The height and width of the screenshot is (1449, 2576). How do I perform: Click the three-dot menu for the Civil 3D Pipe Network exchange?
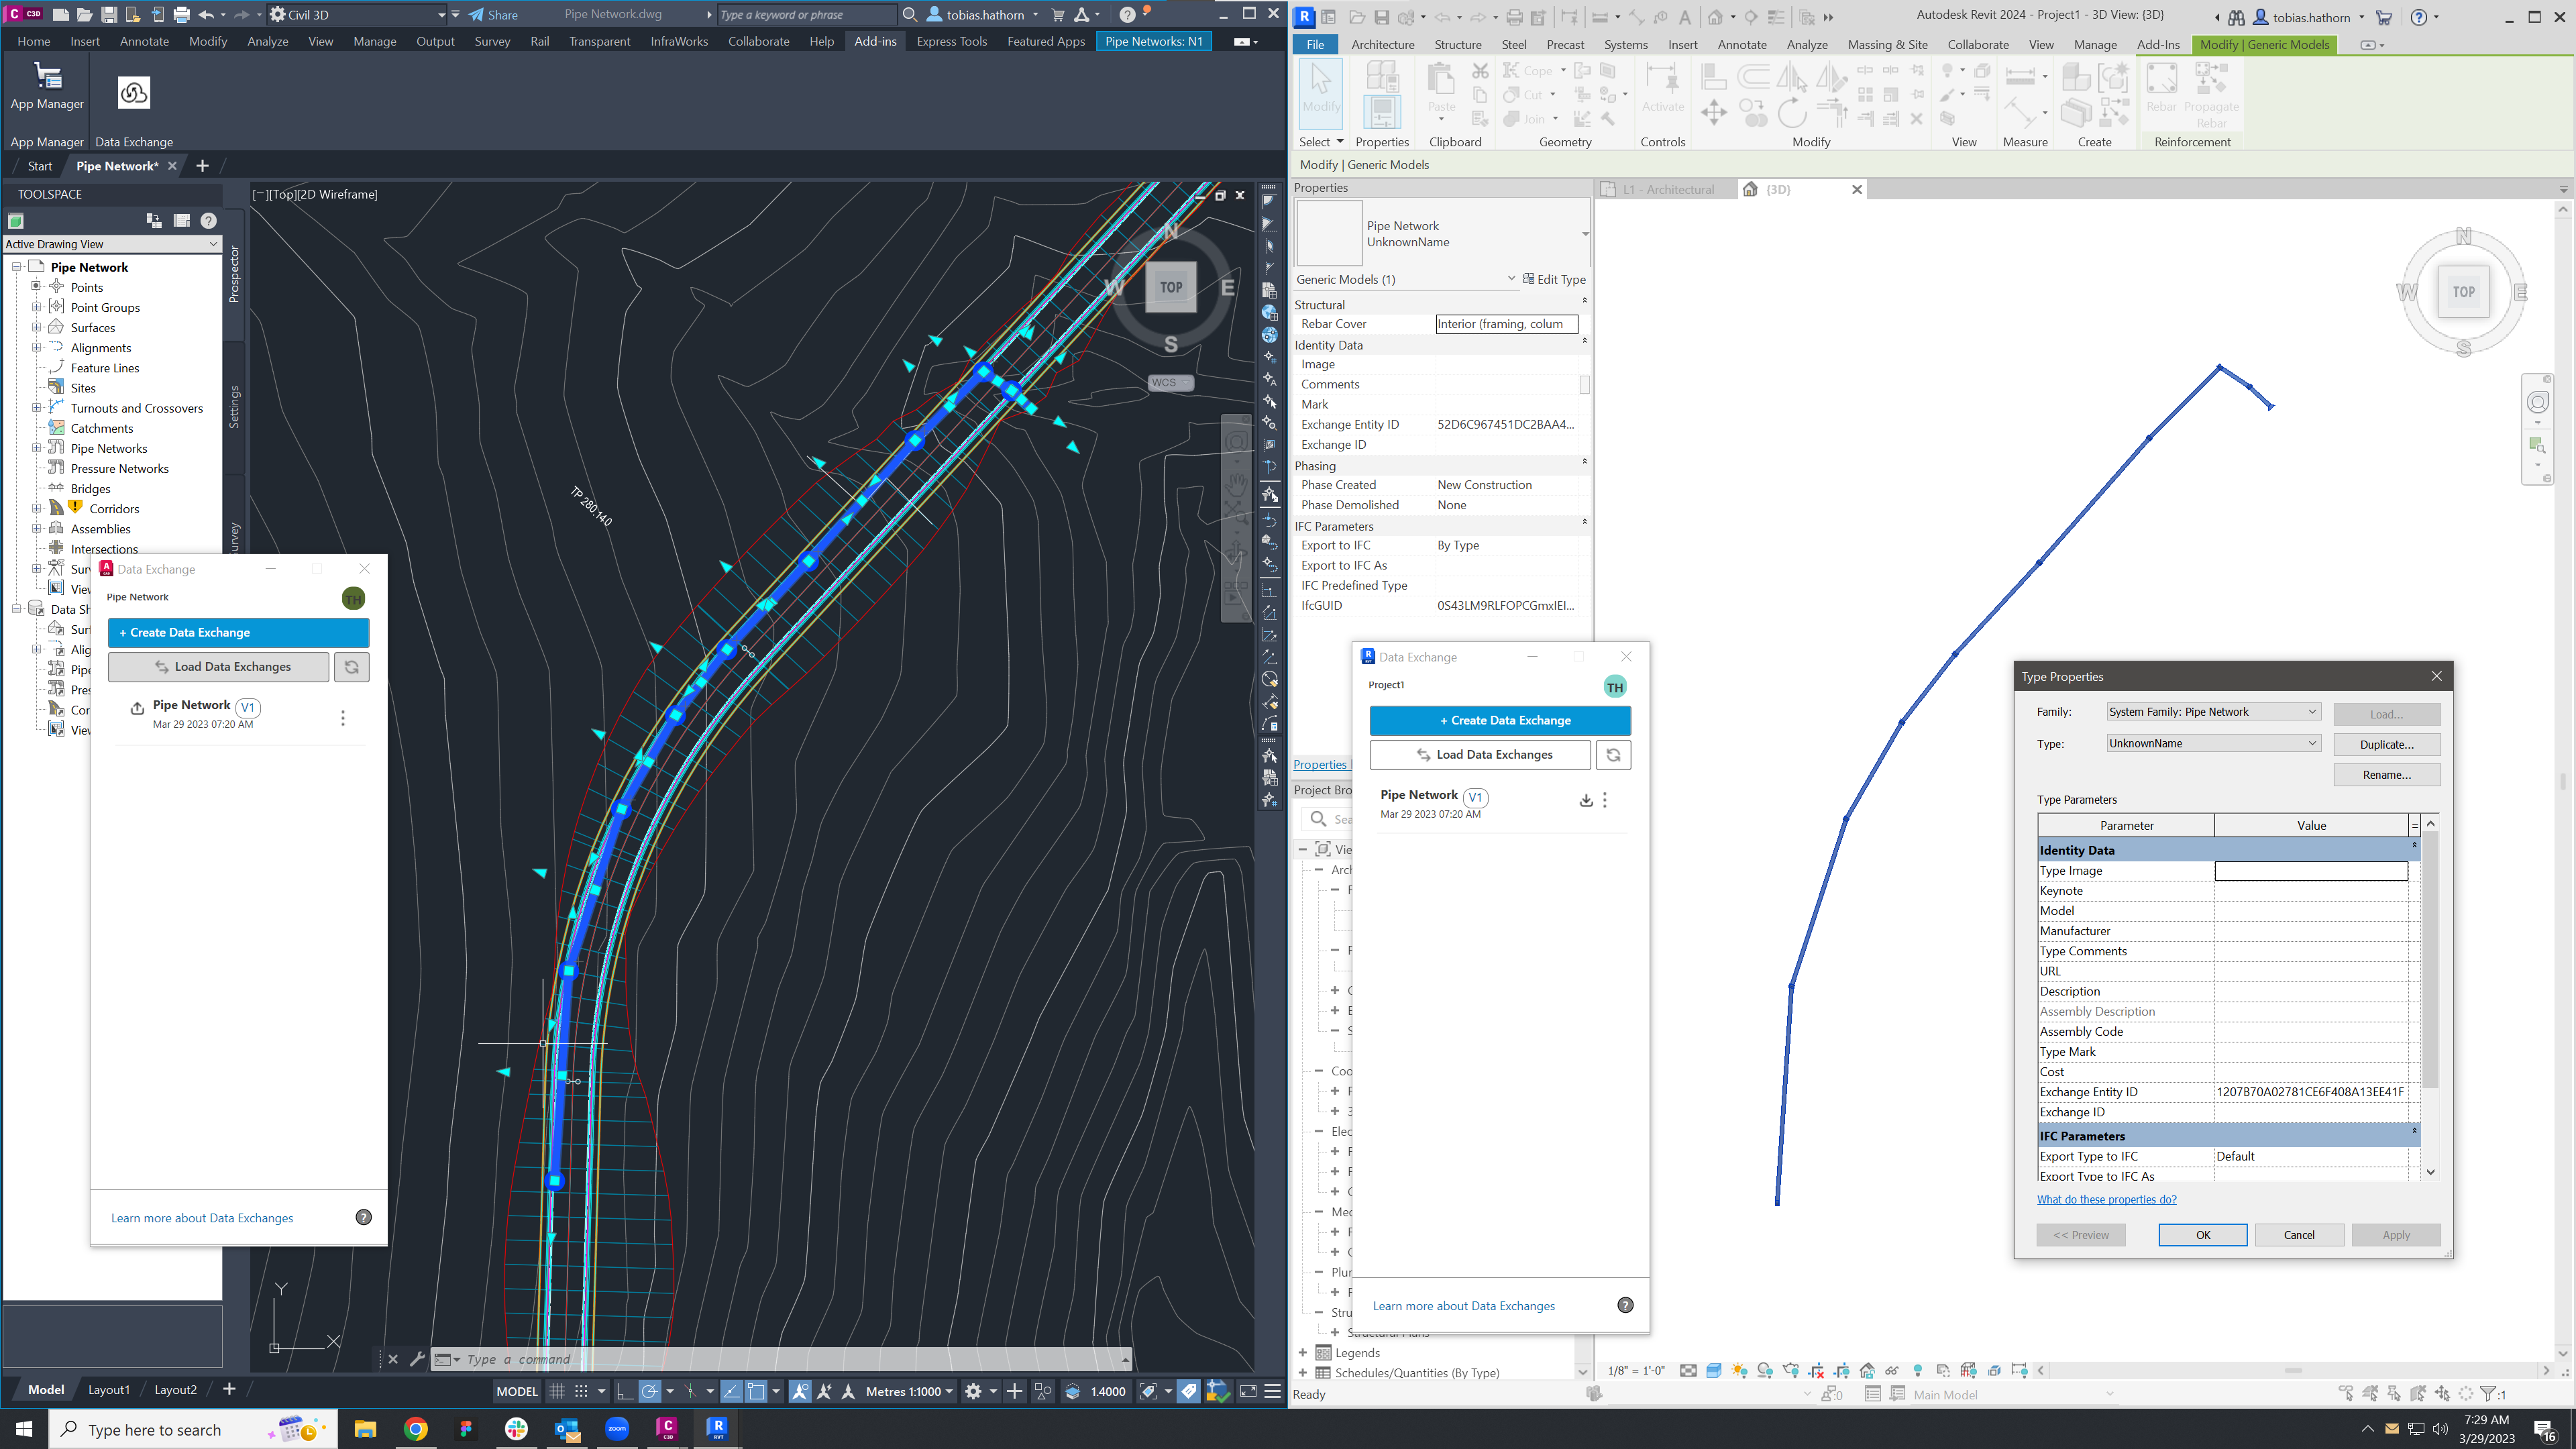[343, 718]
